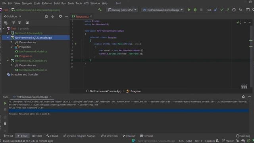Click the Stop button in main toolbar
Viewport: 254px width, 143px height.
[201, 10]
